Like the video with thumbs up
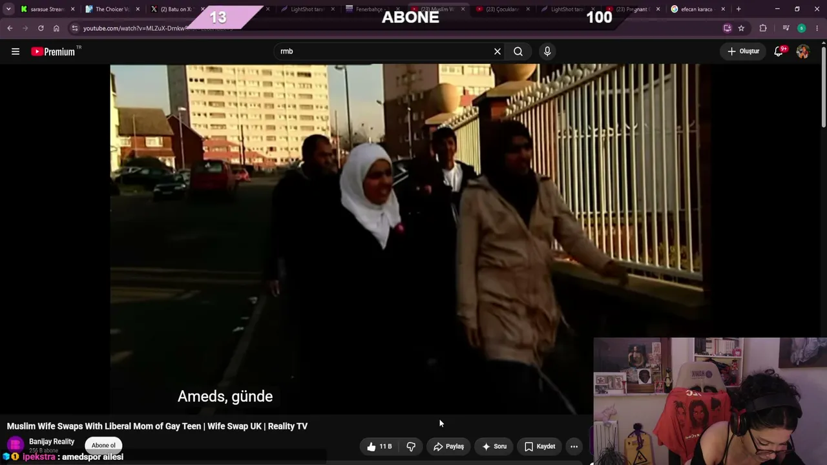Image resolution: width=827 pixels, height=465 pixels. pyautogui.click(x=379, y=446)
